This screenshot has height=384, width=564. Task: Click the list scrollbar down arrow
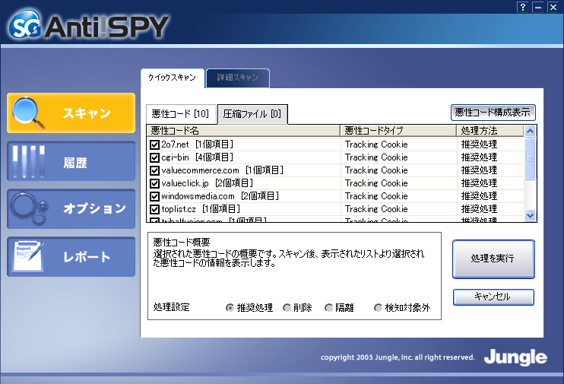coord(530,216)
